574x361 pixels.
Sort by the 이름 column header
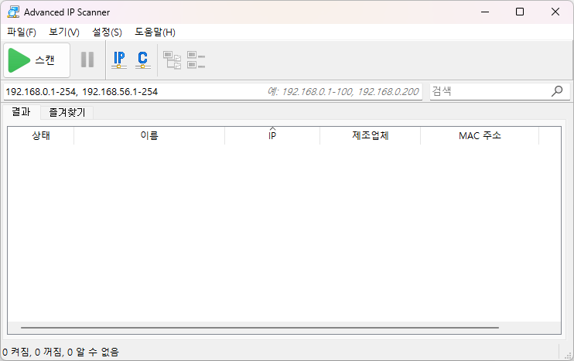(x=149, y=136)
